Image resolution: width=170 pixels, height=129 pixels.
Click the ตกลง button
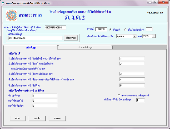click(18, 118)
